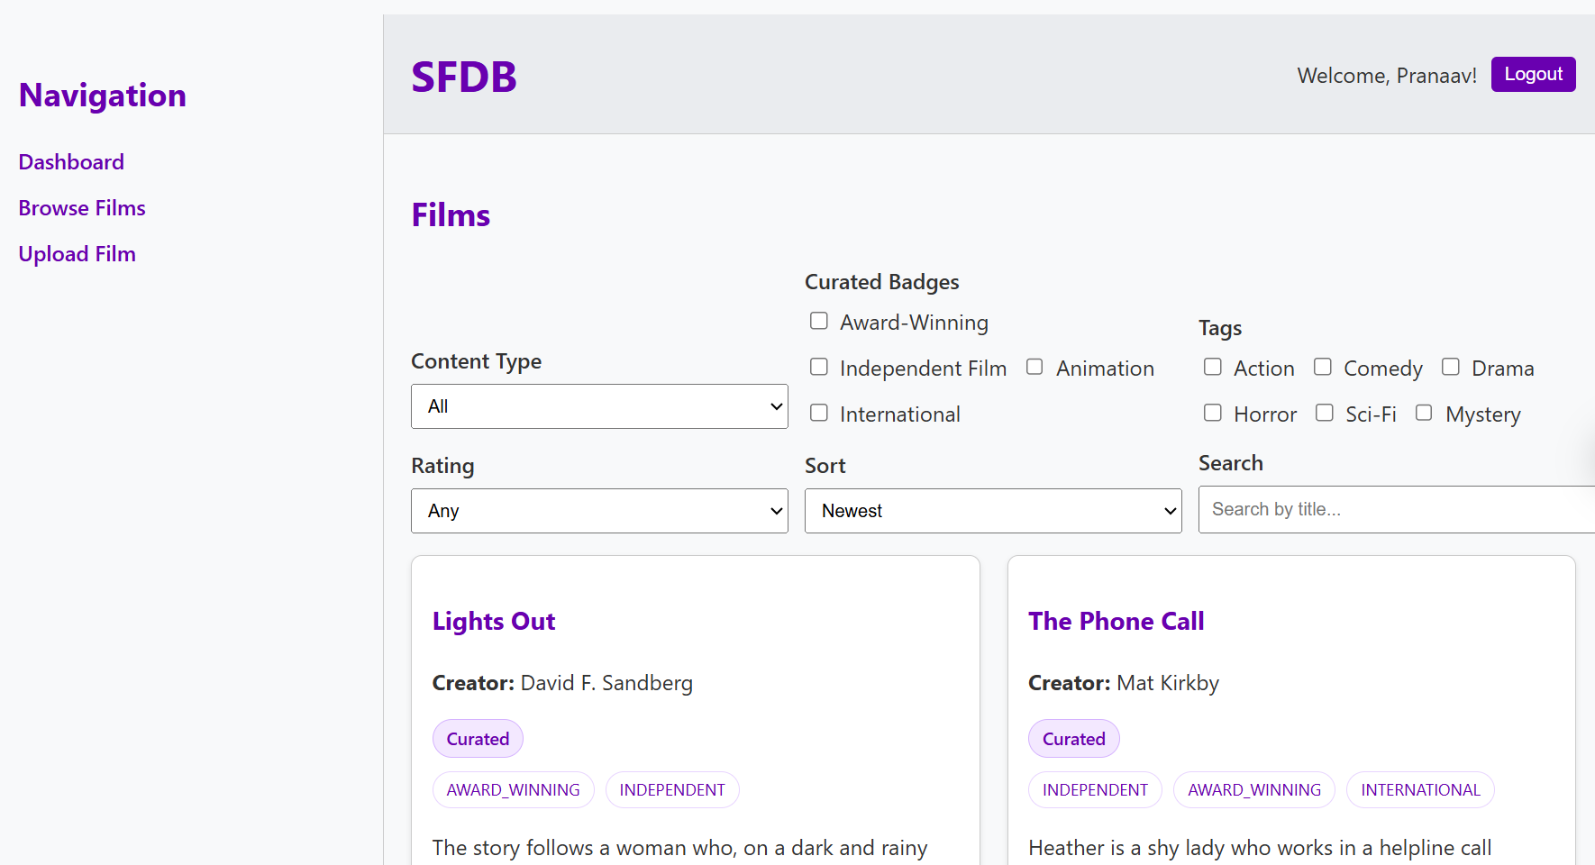Click the Tags filter label
This screenshot has width=1595, height=865.
1220,328
